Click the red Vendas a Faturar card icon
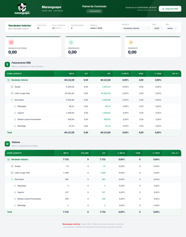This screenshot has height=237, width=186. pyautogui.click(x=11, y=42)
